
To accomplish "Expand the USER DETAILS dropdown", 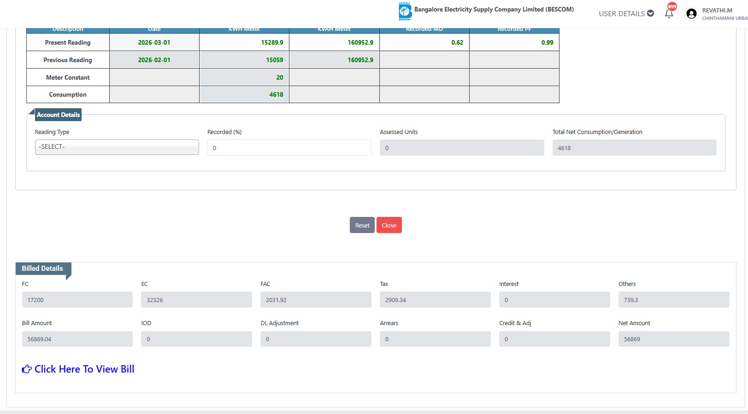I will 626,13.
